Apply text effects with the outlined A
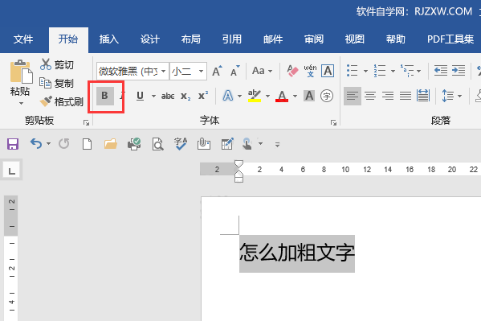The image size is (481, 321). 227,96
